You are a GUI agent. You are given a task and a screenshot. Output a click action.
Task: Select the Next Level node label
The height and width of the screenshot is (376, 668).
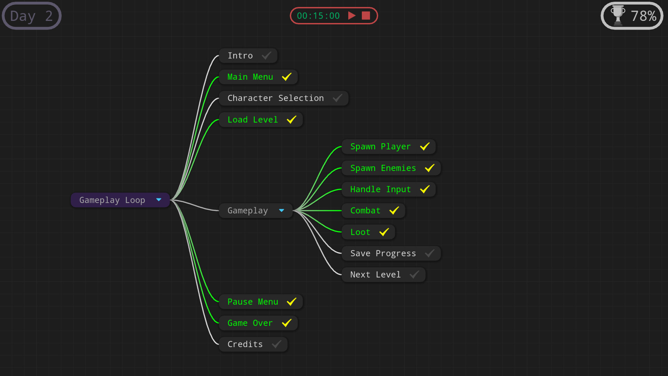(x=375, y=275)
